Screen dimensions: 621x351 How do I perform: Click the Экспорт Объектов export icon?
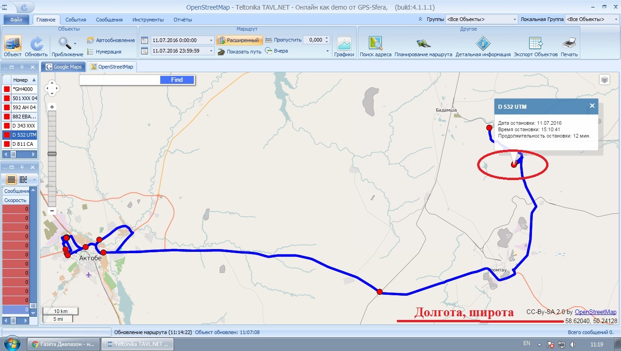536,44
